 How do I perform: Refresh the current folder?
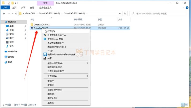coord(125,13)
